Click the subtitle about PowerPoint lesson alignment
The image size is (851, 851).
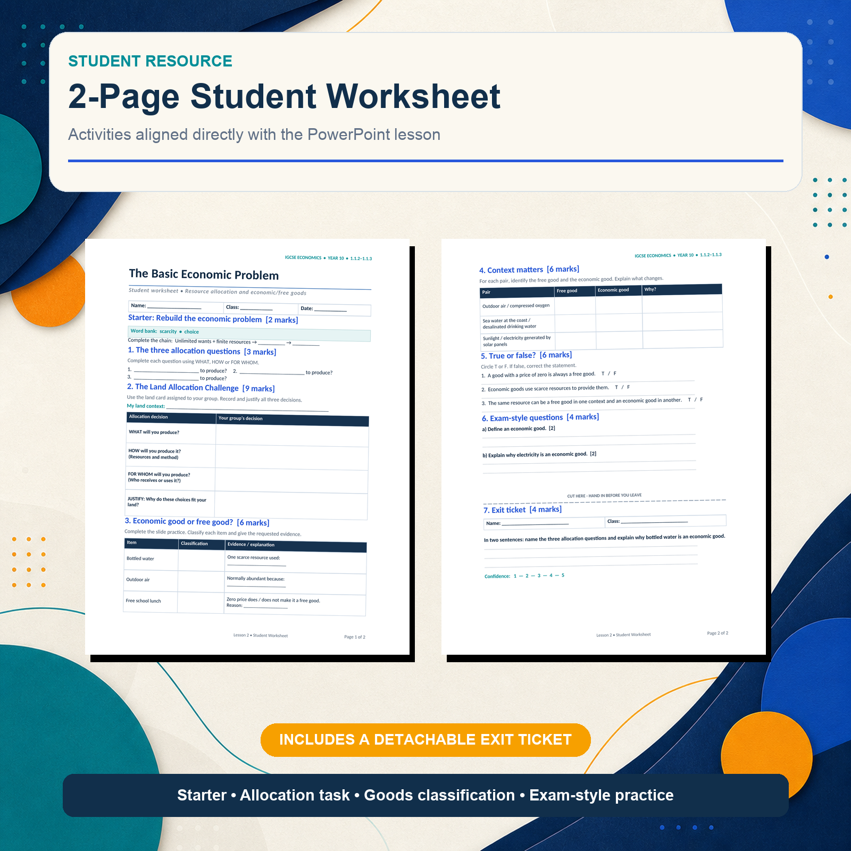point(254,135)
